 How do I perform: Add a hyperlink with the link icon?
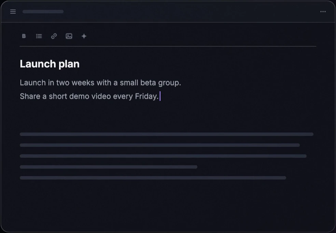tap(54, 36)
